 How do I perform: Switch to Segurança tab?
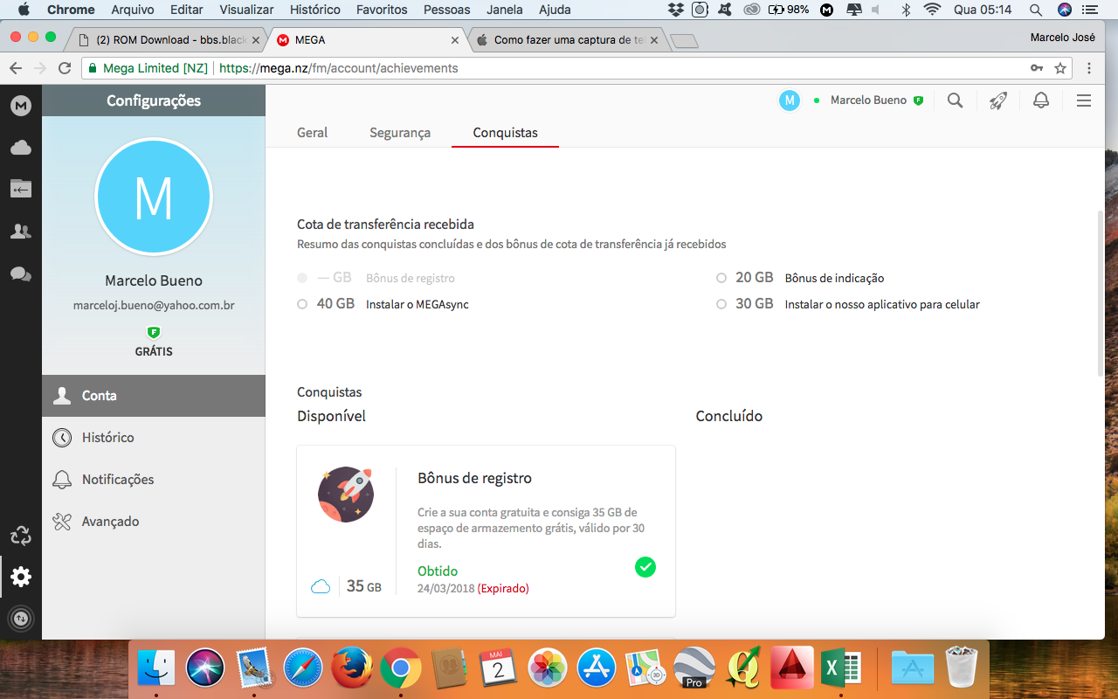coord(400,133)
